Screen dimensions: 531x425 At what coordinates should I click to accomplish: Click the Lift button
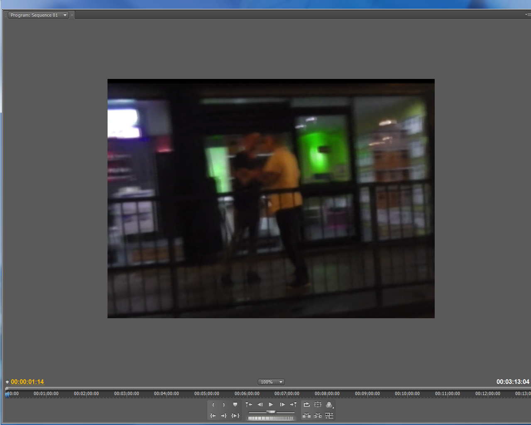click(x=307, y=415)
